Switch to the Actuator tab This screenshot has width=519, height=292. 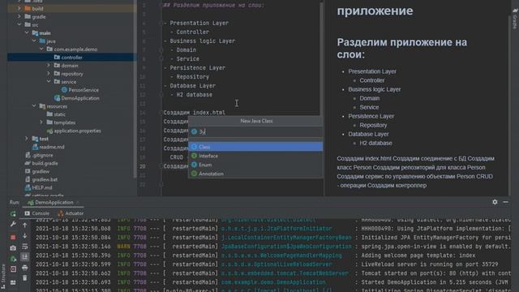coord(71,213)
